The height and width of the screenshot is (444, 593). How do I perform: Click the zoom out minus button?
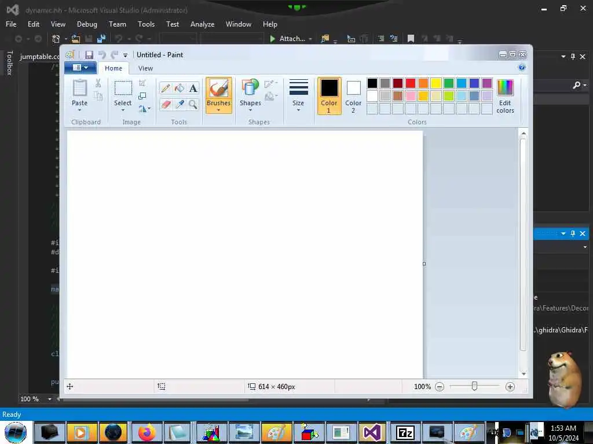pos(440,387)
